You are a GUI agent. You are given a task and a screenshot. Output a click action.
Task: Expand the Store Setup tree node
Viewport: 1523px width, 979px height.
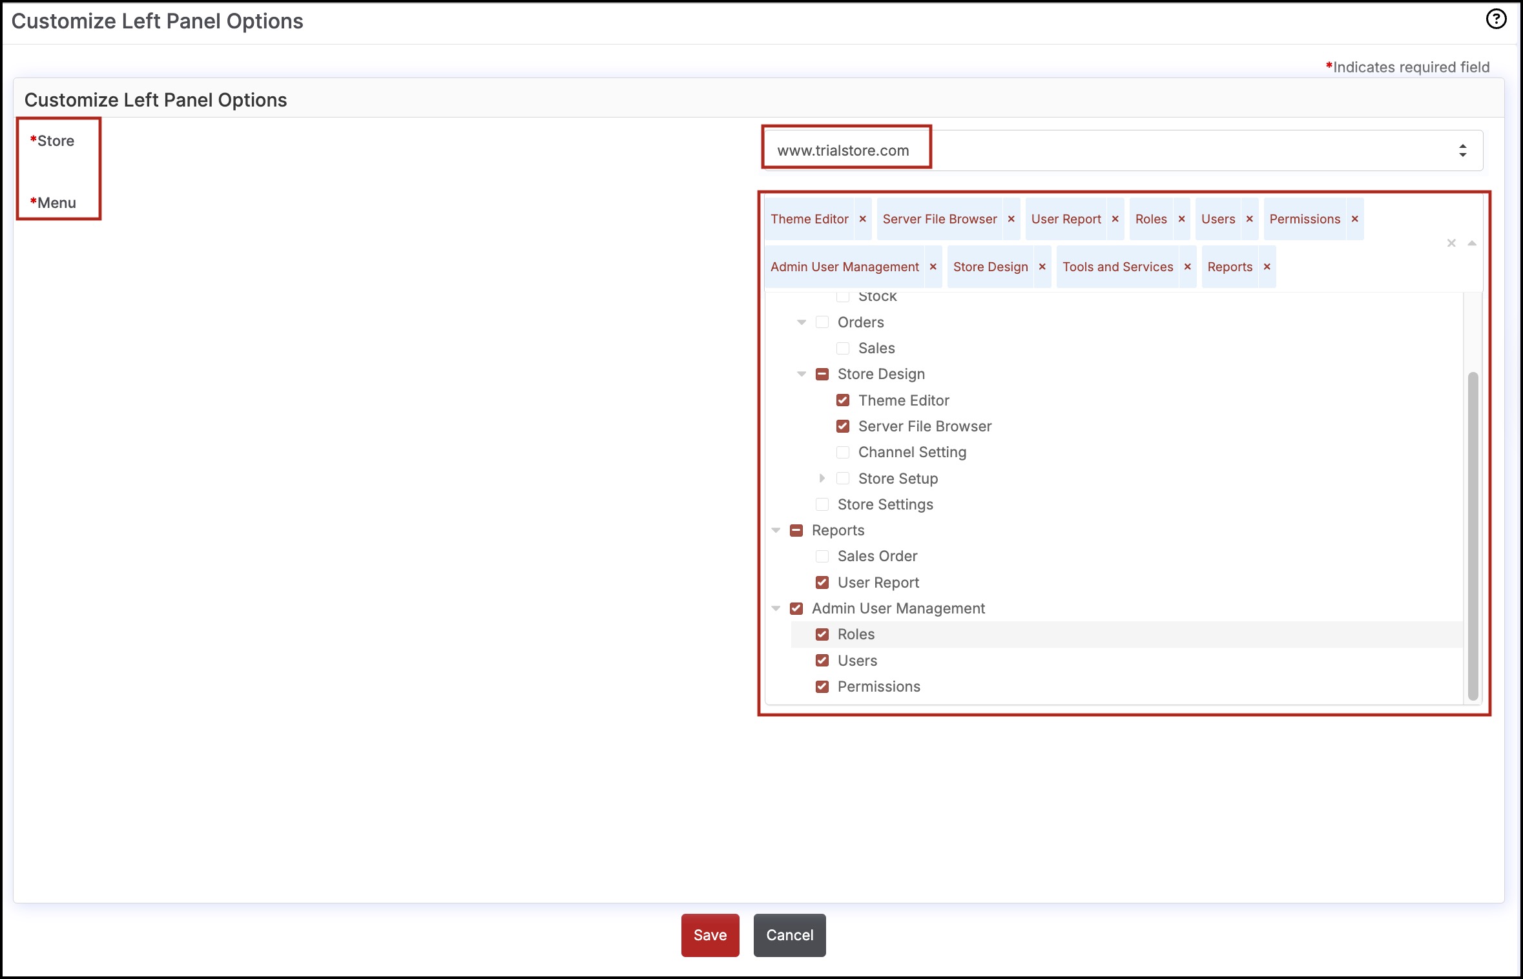[x=822, y=479]
